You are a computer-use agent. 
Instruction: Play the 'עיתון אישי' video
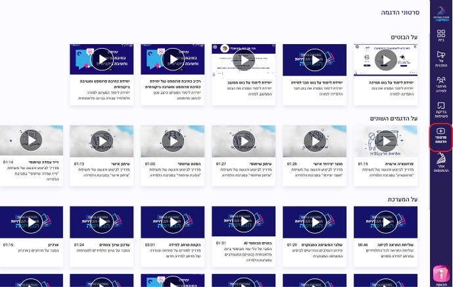(102, 141)
